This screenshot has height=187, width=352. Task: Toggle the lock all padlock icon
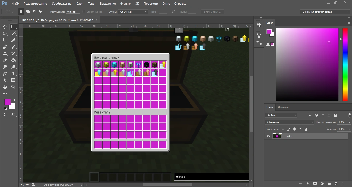click(306, 129)
